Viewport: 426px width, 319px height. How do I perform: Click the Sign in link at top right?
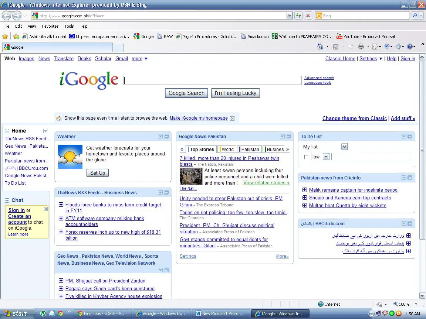[408, 59]
